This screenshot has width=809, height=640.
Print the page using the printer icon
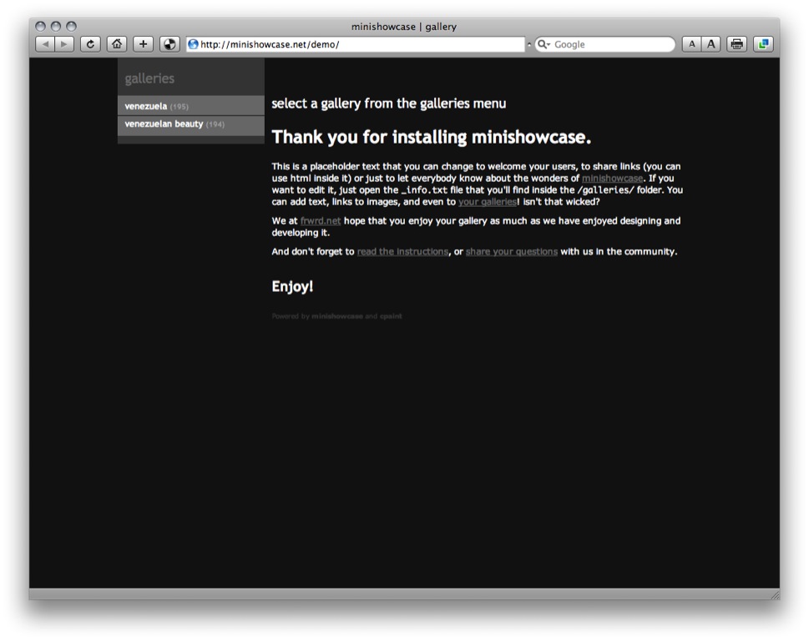point(736,44)
